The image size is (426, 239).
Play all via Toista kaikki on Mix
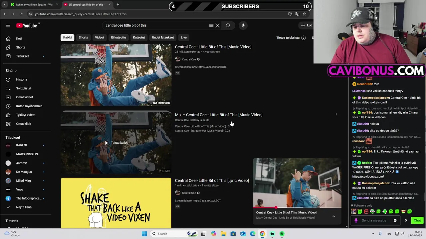(x=116, y=143)
